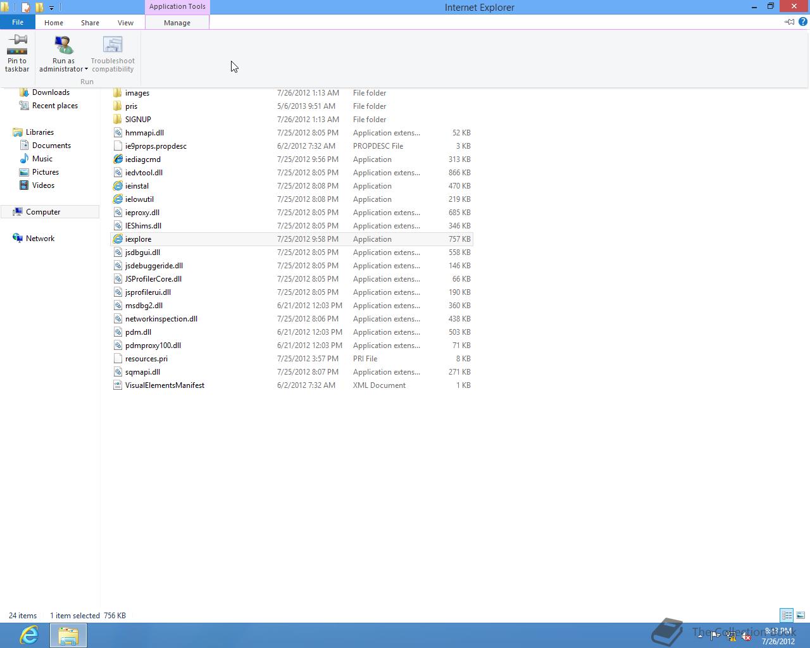This screenshot has width=810, height=648.
Task: Select the IEShims.dll file name
Action: click(x=143, y=226)
